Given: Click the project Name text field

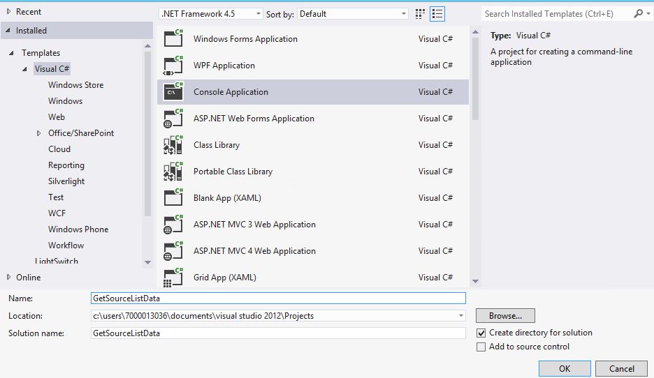Looking at the screenshot, I should [x=278, y=298].
